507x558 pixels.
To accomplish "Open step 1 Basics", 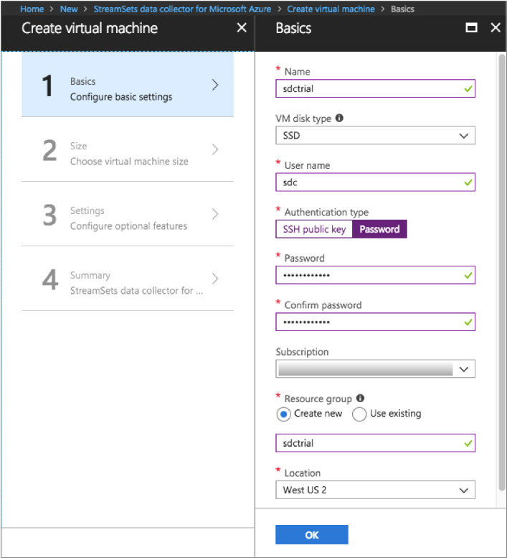I will point(128,85).
